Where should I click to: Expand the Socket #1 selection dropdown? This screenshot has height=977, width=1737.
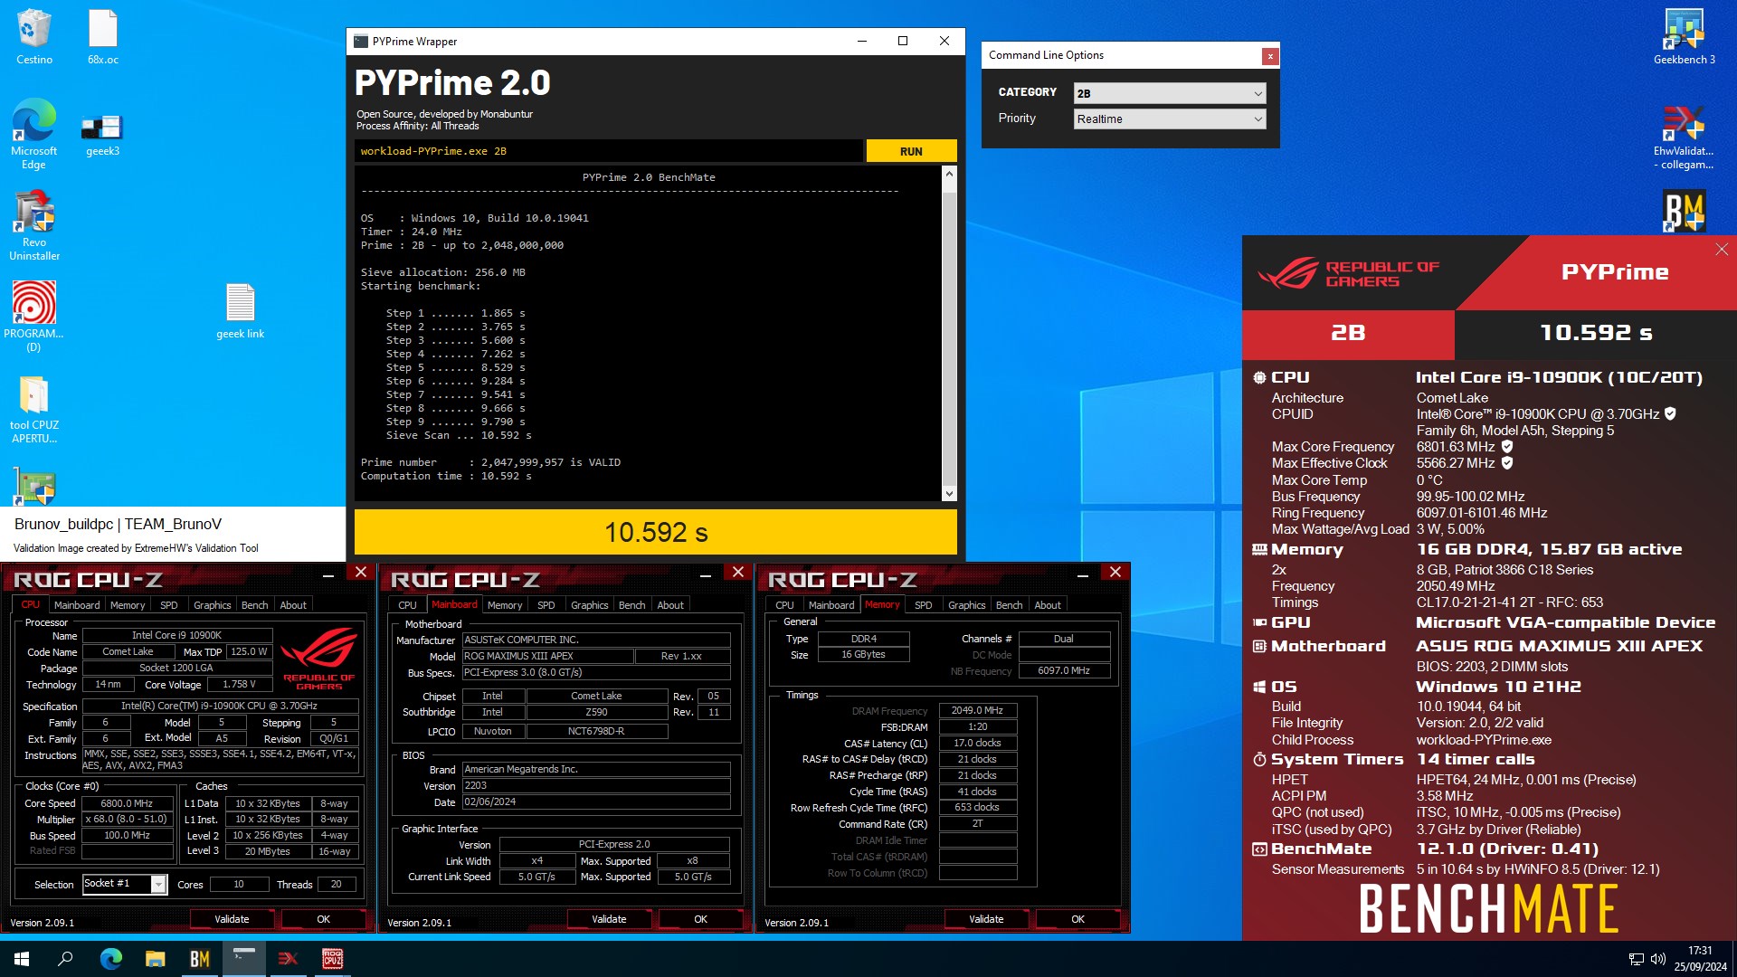(158, 884)
